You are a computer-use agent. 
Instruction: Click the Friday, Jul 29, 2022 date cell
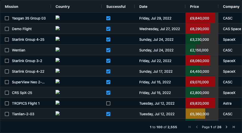155,18
